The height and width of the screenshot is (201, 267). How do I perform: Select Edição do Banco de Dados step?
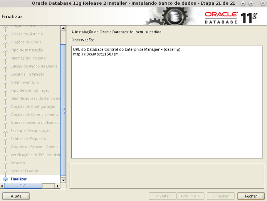tap(34, 66)
